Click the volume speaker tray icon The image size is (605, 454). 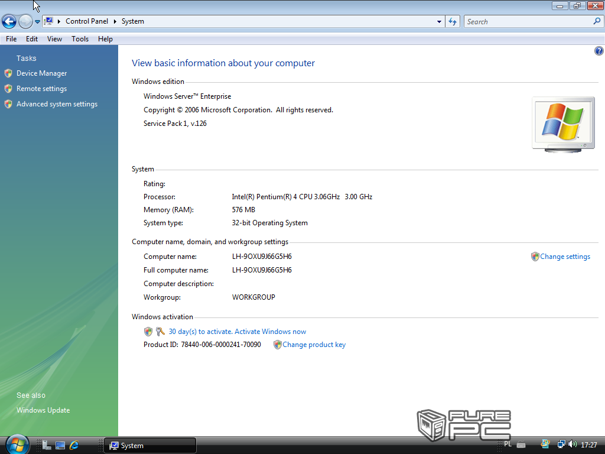point(572,445)
